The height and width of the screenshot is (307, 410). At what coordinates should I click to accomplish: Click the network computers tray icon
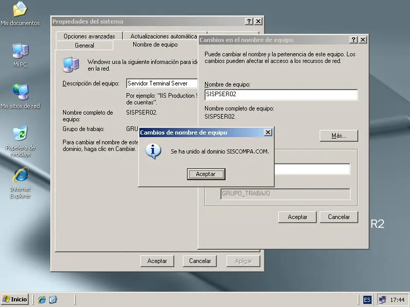382,300
